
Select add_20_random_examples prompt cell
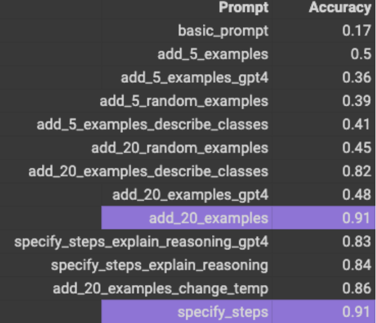pos(179,148)
